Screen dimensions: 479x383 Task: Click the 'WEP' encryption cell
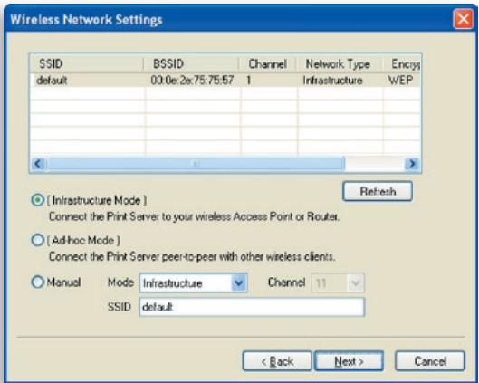click(400, 81)
